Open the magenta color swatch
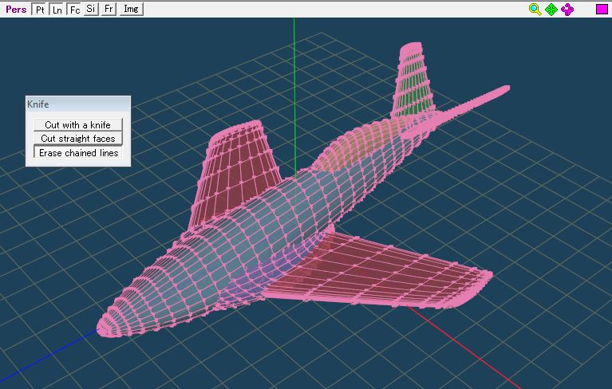 [602, 9]
